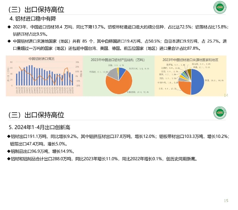Select the 2023年中国铝材进口来源地 pie chart

pos(190,76)
